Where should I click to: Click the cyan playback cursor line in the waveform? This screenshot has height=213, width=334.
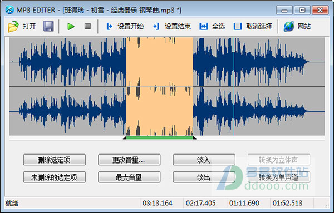(234, 86)
